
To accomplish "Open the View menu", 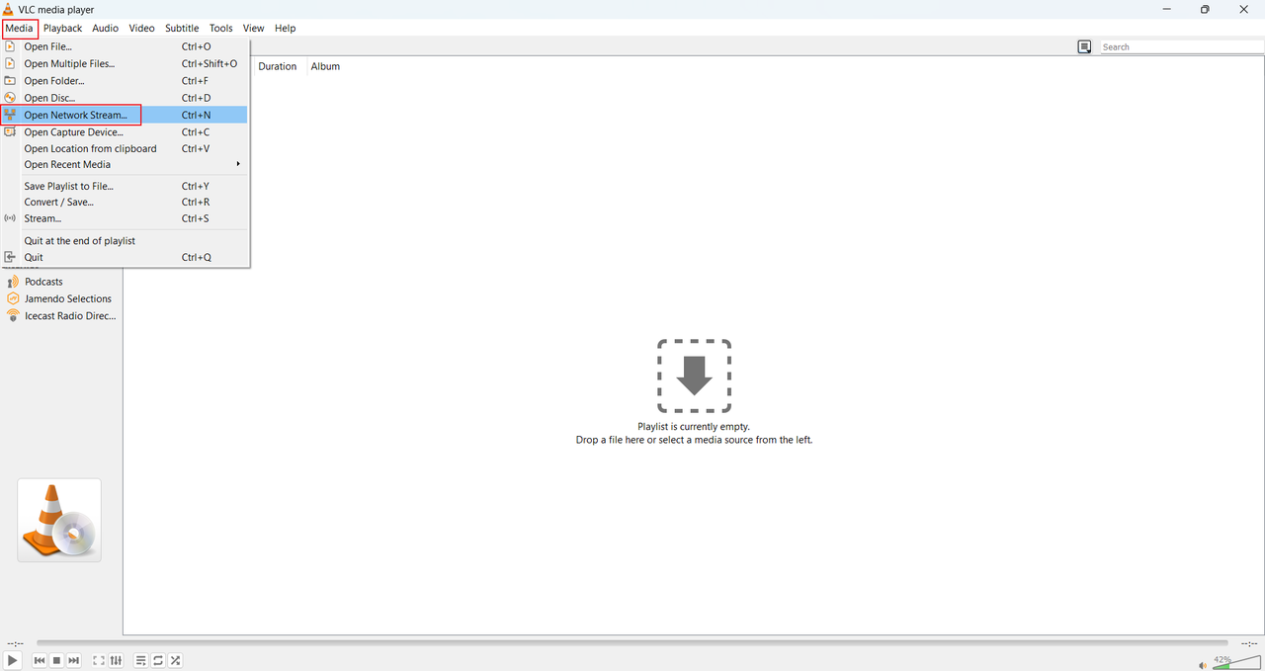I will [254, 28].
